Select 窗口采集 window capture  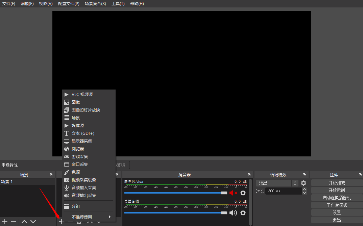coord(89,165)
